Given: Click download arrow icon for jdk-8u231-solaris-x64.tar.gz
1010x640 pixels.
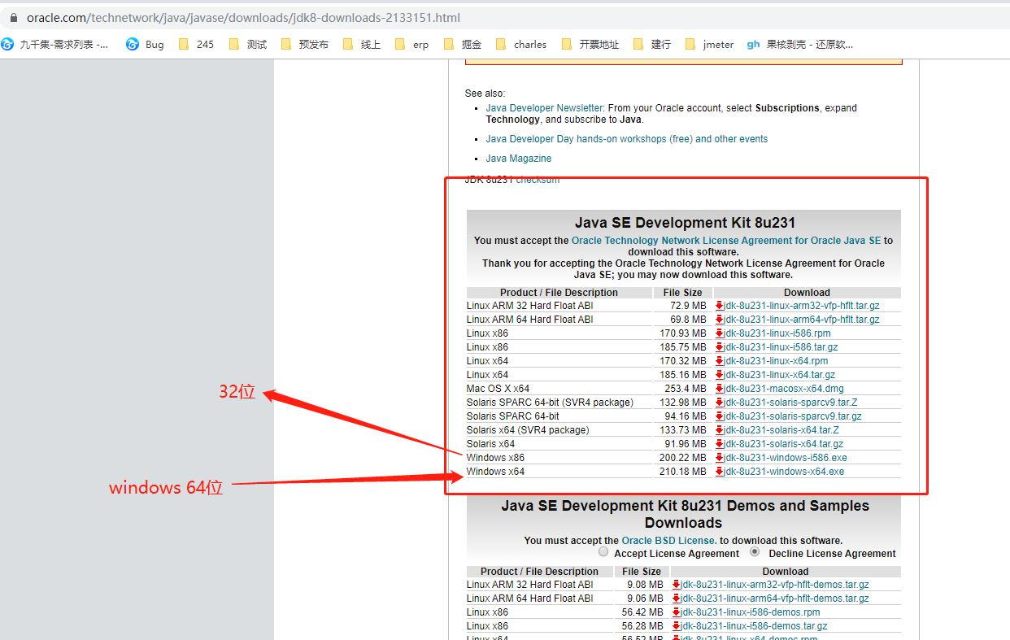Looking at the screenshot, I should point(720,444).
